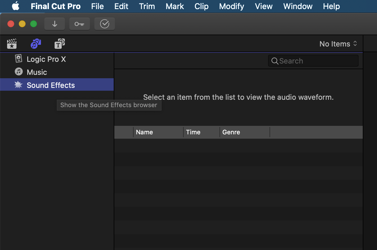Open the Modify menu

pos(231,6)
